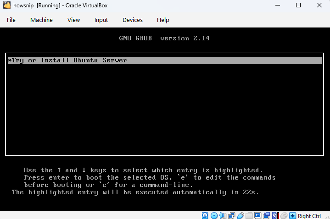Click the optical disc drive status icon
Image resolution: width=330 pixels, height=219 pixels.
point(214,216)
